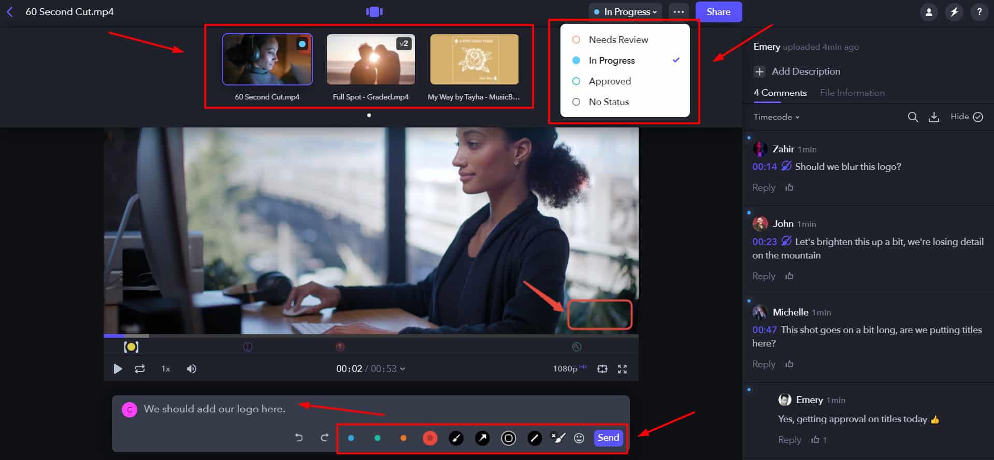Screen dimensions: 994x460
Task: Open the comment search magnifier
Action: click(913, 117)
